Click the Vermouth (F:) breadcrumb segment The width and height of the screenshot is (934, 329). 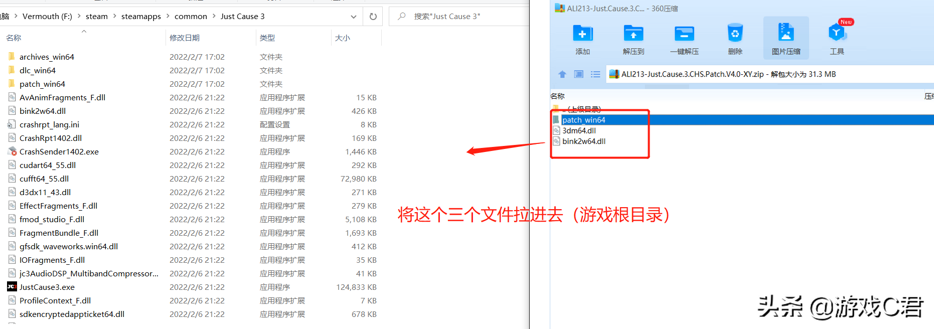47,17
